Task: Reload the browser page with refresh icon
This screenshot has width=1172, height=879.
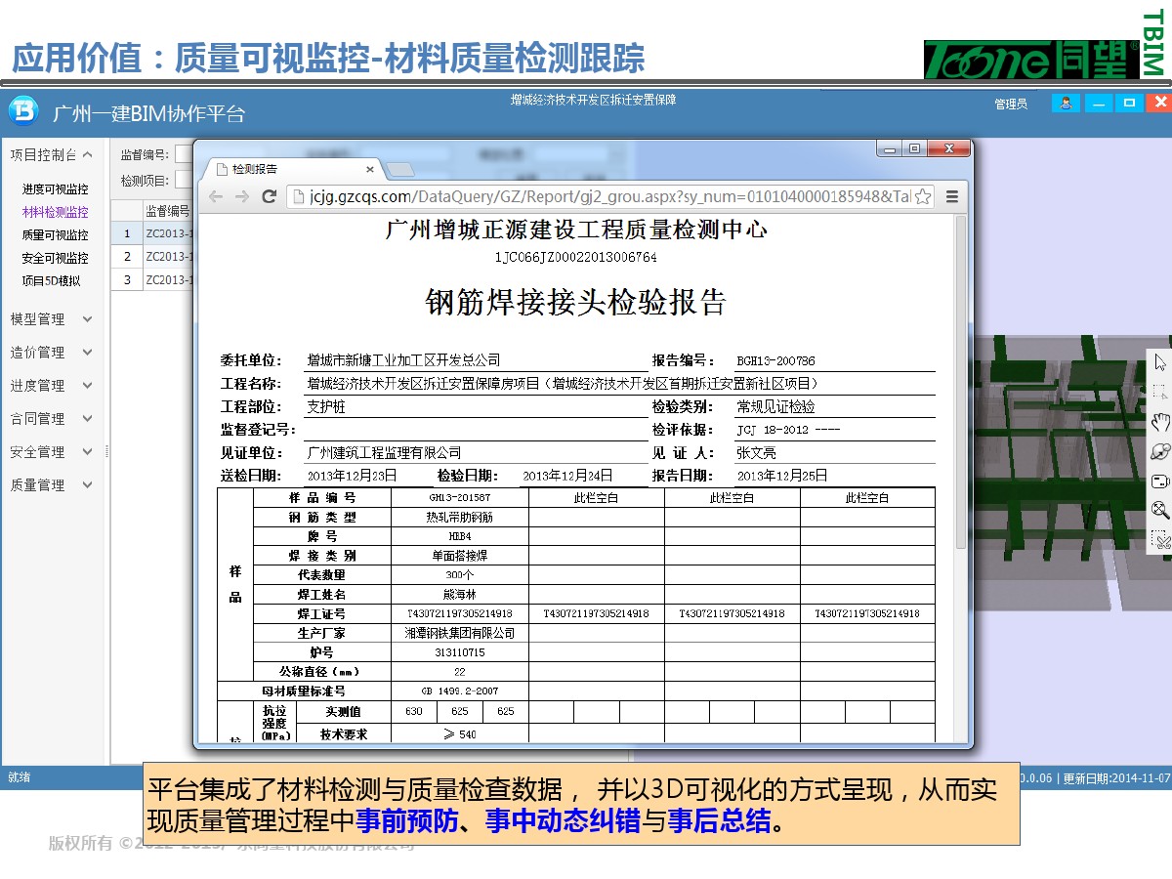Action: pos(270,197)
